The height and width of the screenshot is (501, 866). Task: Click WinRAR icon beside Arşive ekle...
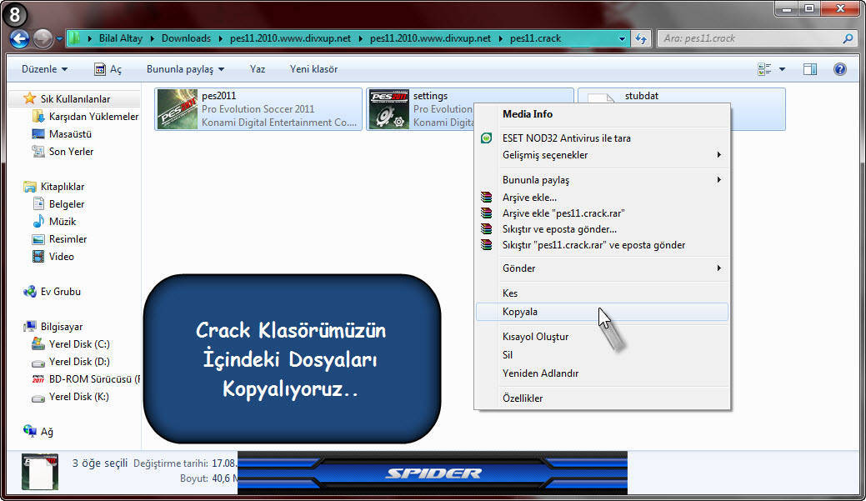(486, 198)
